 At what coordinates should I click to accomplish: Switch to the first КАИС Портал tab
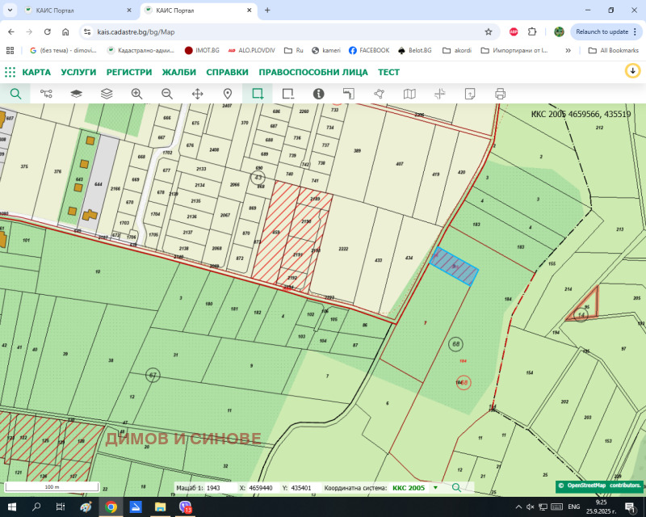73,11
